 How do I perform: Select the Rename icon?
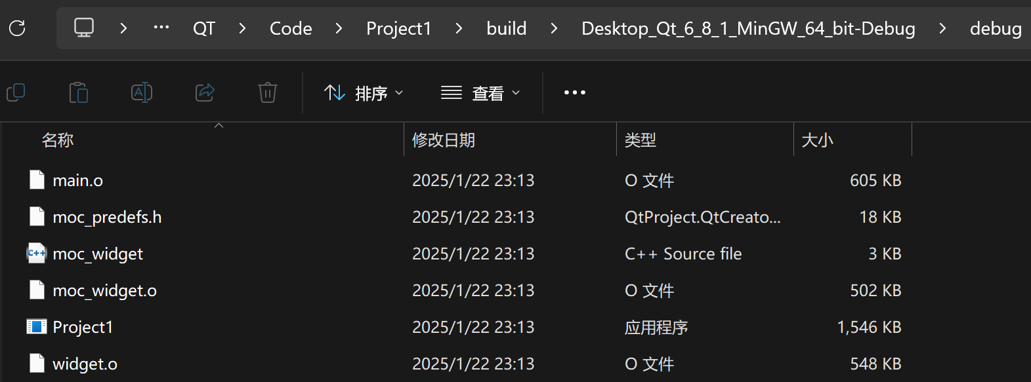[142, 92]
